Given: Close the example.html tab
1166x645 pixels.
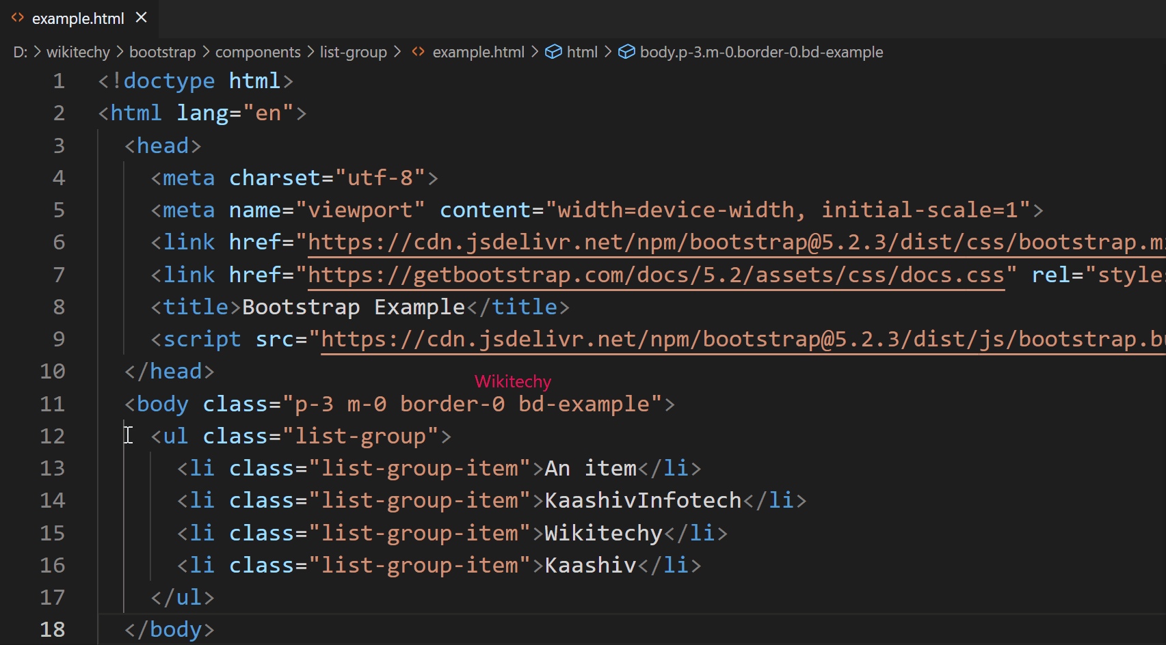Looking at the screenshot, I should [x=141, y=18].
